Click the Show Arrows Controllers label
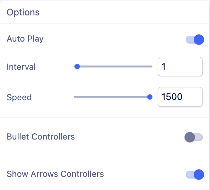This screenshot has width=210, height=190. pos(55,174)
